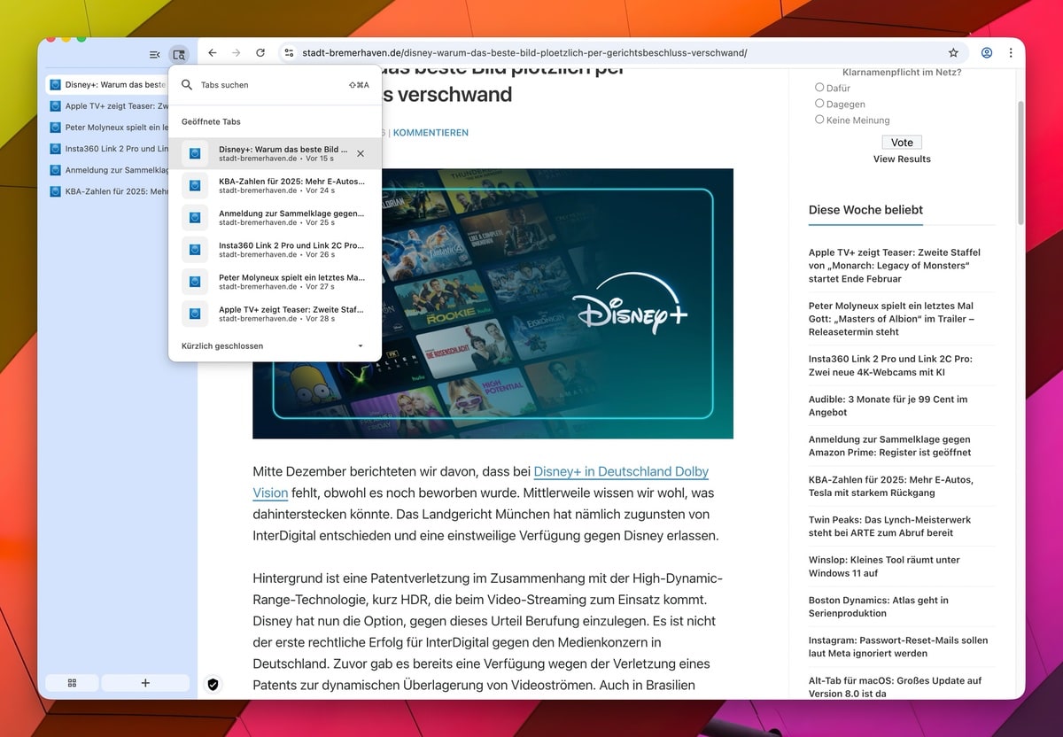
Task: Select the Dagegen radio option
Action: tap(819, 104)
